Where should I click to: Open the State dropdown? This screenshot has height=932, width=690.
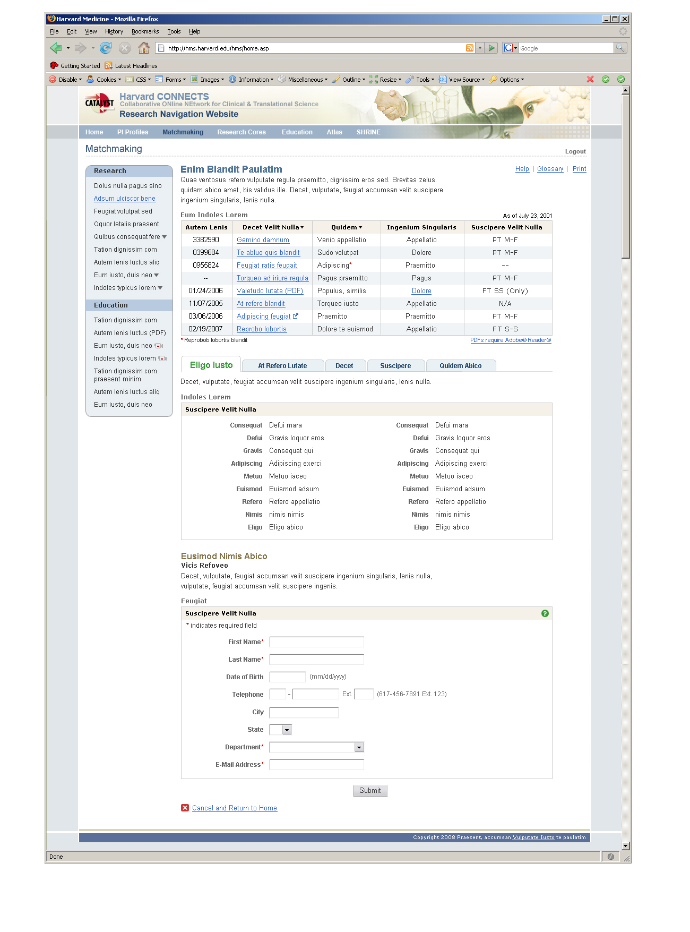287,730
